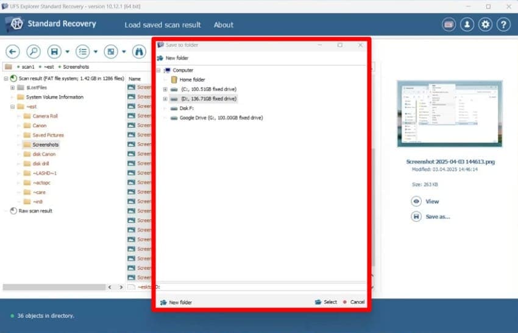Select the C: 100.51GB fixed drive

208,89
